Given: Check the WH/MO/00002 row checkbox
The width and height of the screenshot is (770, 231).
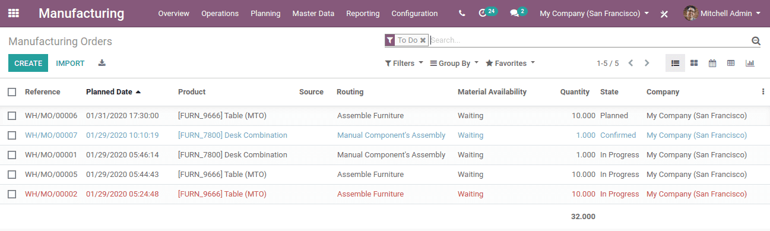Looking at the screenshot, I should 12,194.
